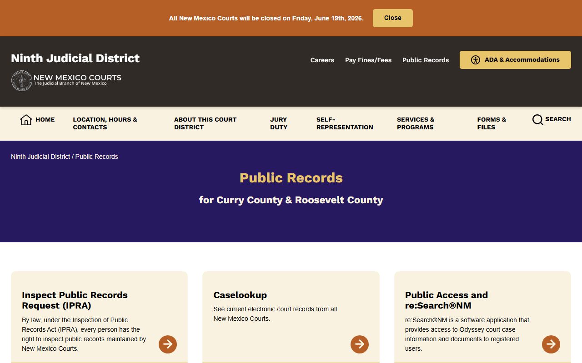Open Self-Representation menu
The image size is (582, 363).
coord(345,123)
